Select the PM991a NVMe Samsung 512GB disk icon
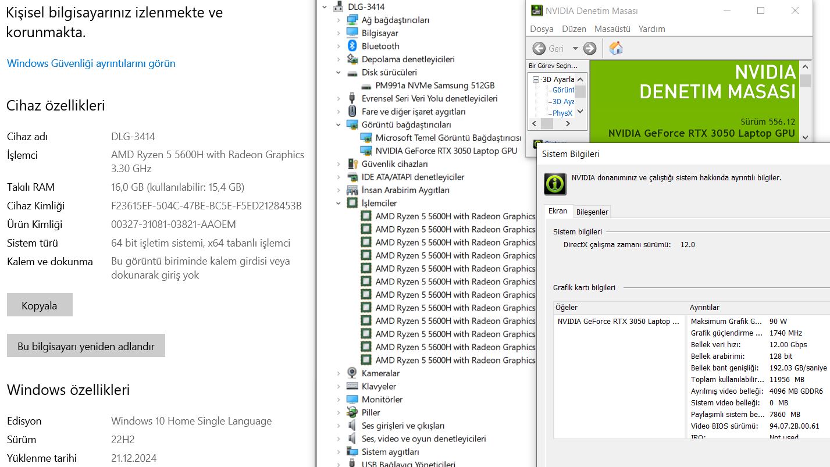The width and height of the screenshot is (830, 467). coord(366,85)
